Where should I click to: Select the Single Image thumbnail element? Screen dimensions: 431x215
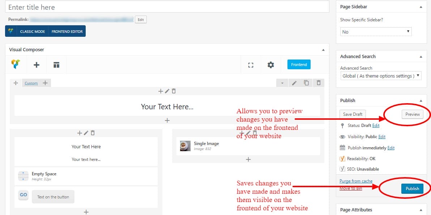click(x=185, y=146)
